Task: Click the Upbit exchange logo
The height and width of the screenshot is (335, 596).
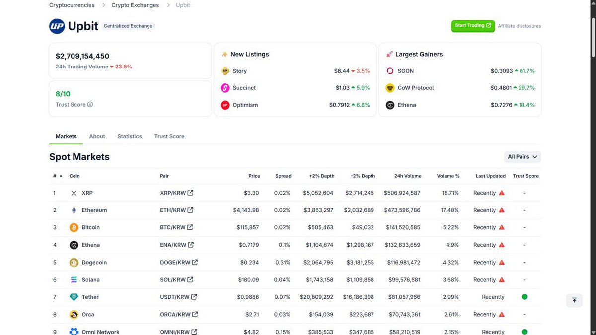Action: [57, 26]
